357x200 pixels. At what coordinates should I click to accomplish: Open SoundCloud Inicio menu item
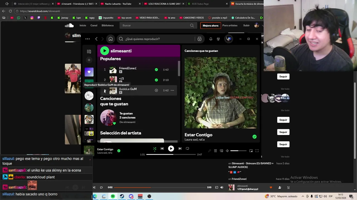click(83, 25)
